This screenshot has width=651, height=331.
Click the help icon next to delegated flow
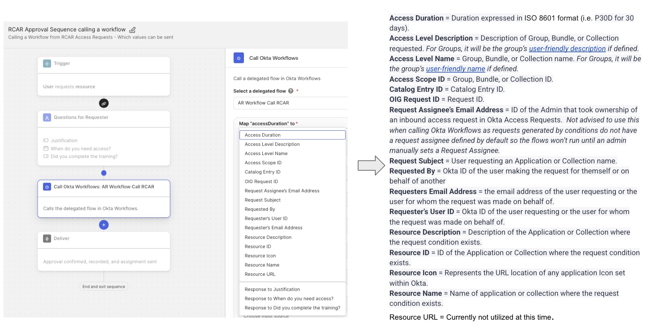tap(291, 91)
